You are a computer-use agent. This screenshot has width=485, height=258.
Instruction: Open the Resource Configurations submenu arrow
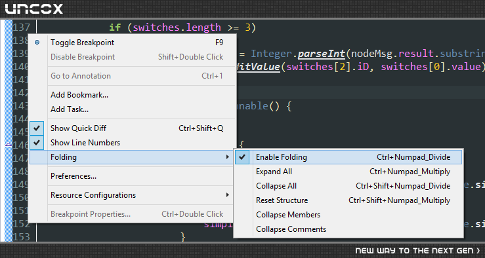coord(227,195)
